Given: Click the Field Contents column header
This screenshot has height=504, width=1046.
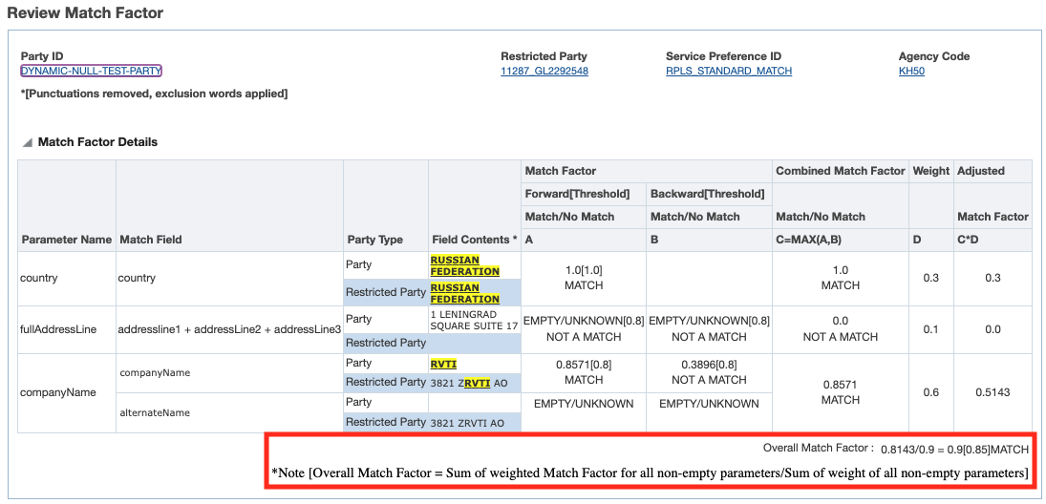Looking at the screenshot, I should [474, 240].
